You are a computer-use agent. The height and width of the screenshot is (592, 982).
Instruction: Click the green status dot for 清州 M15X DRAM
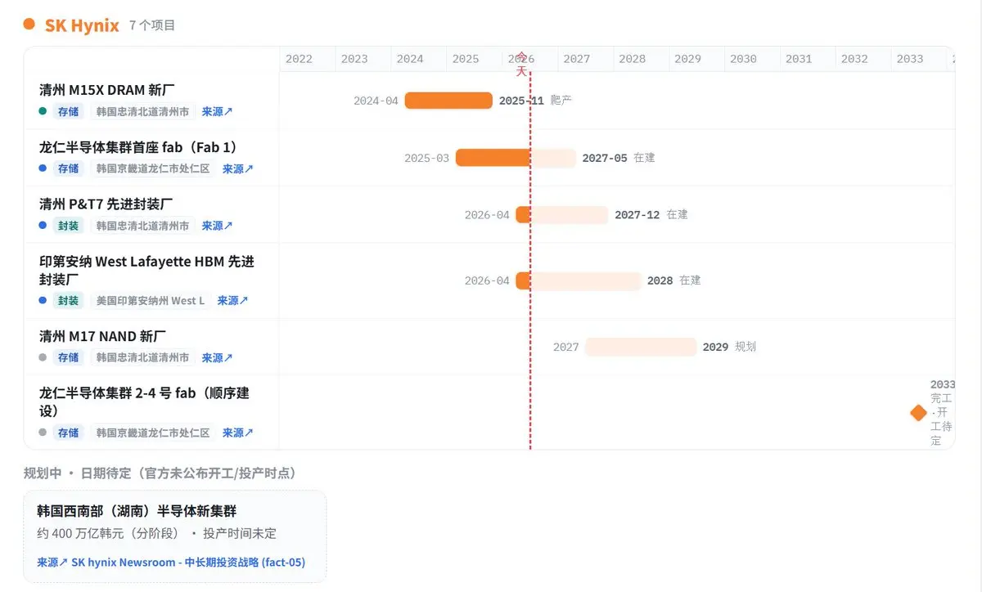pyautogui.click(x=43, y=111)
